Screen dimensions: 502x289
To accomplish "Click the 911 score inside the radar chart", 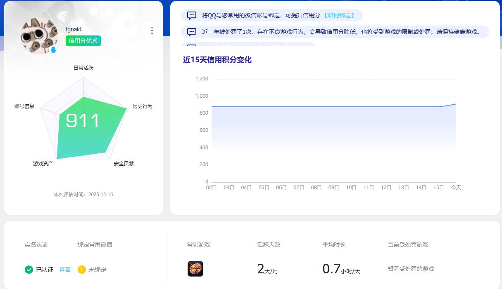I will pyautogui.click(x=83, y=121).
